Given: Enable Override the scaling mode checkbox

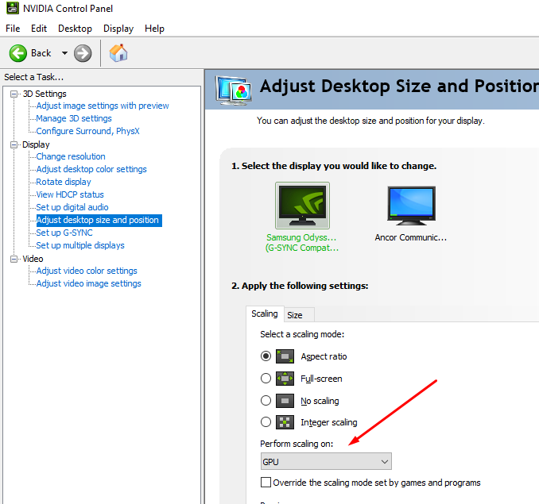Looking at the screenshot, I should 266,483.
